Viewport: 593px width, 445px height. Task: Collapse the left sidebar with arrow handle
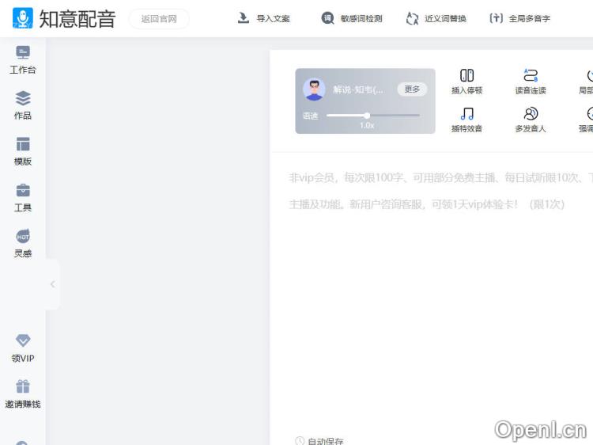point(52,284)
